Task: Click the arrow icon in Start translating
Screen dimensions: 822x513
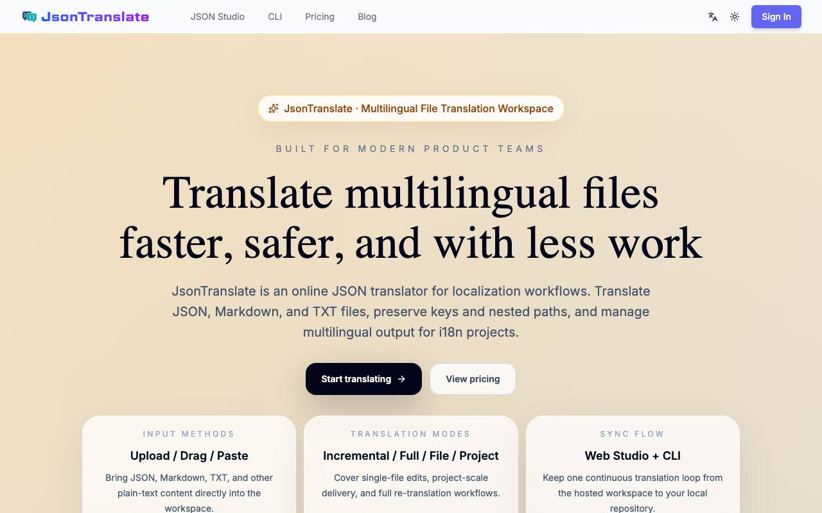Action: [401, 379]
